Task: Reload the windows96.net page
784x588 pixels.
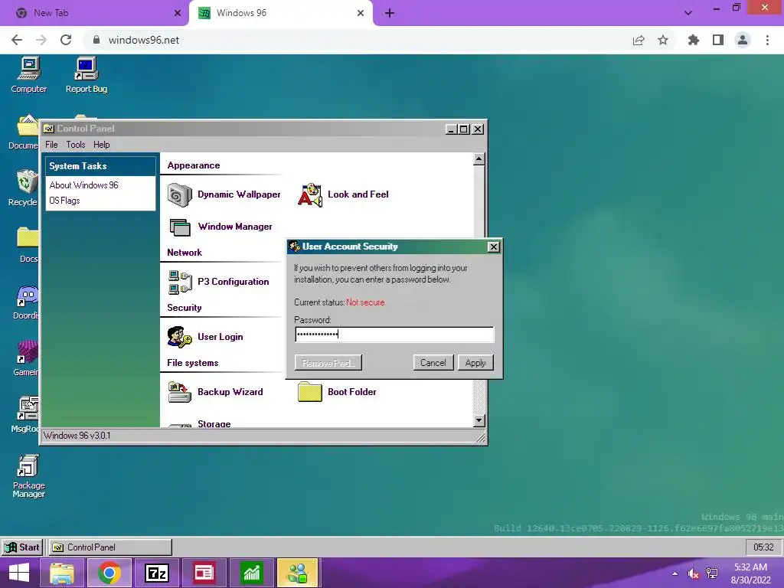Action: point(66,40)
